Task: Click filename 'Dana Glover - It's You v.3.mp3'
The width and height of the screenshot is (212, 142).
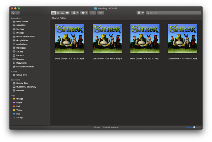Action: (x=145, y=59)
